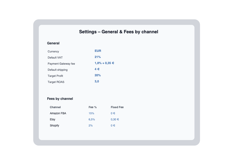Click the Fees by channel heading

pyautogui.click(x=60, y=99)
